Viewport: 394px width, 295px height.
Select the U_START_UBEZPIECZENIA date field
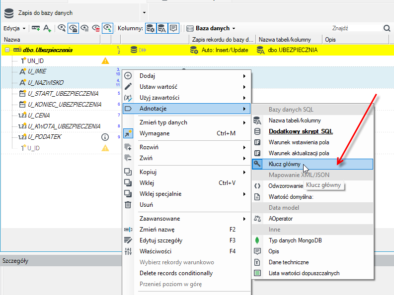click(x=63, y=94)
